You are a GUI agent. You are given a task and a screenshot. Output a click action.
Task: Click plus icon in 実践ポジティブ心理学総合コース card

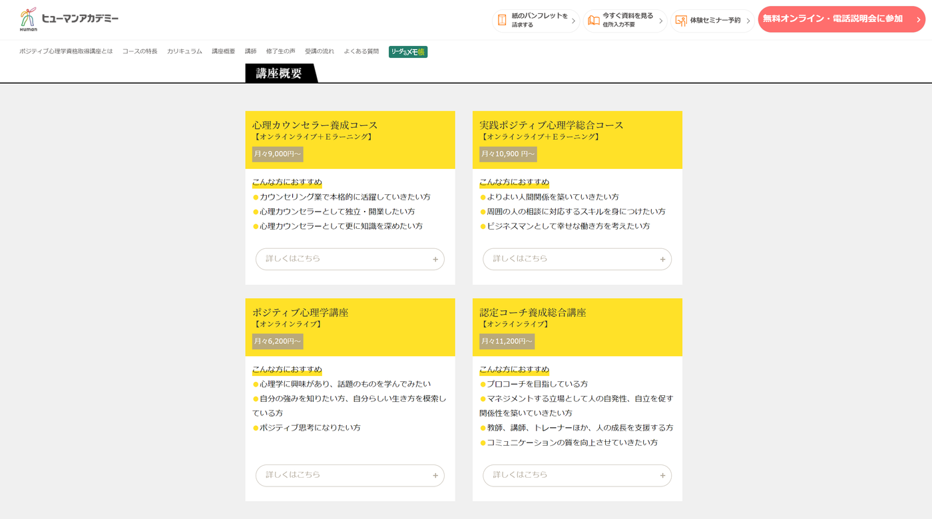662,259
